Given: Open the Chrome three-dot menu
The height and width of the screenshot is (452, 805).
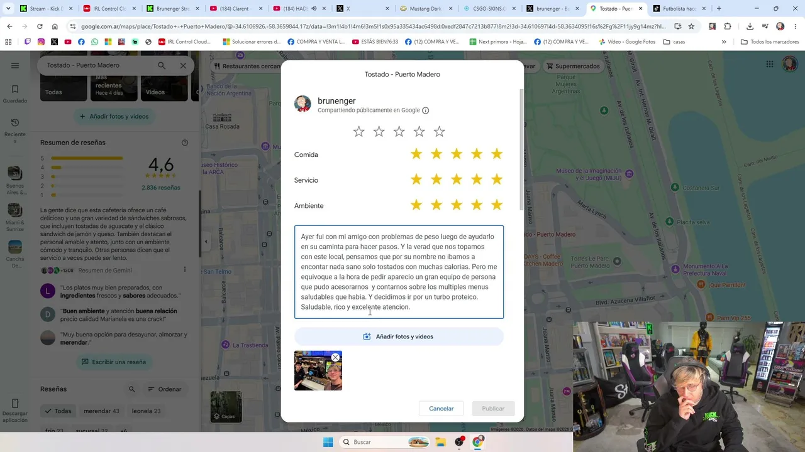Looking at the screenshot, I should pos(796,26).
